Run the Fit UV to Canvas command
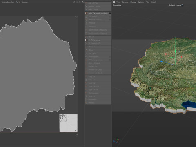This screenshot has height=147, width=196. 98,40
